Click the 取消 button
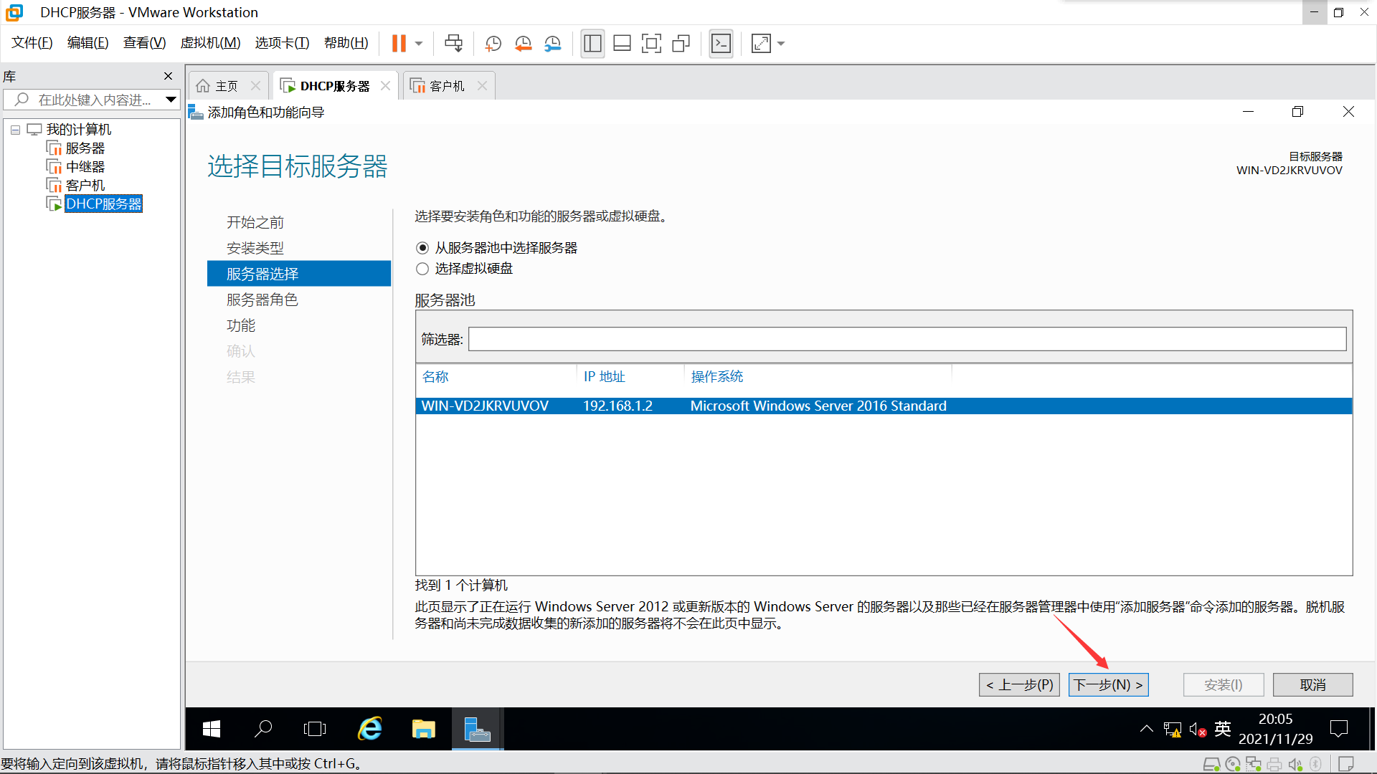Image resolution: width=1377 pixels, height=774 pixels. pyautogui.click(x=1312, y=685)
